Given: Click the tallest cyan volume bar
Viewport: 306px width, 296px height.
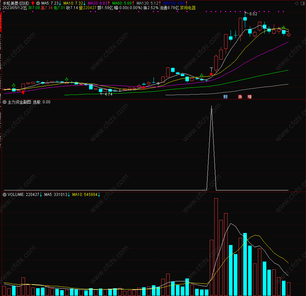Looking at the screenshot, I should tap(245, 264).
